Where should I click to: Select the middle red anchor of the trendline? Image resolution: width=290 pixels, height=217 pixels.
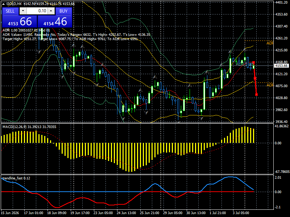point(255,78)
